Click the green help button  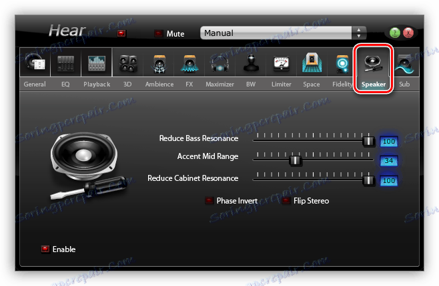coord(395,33)
